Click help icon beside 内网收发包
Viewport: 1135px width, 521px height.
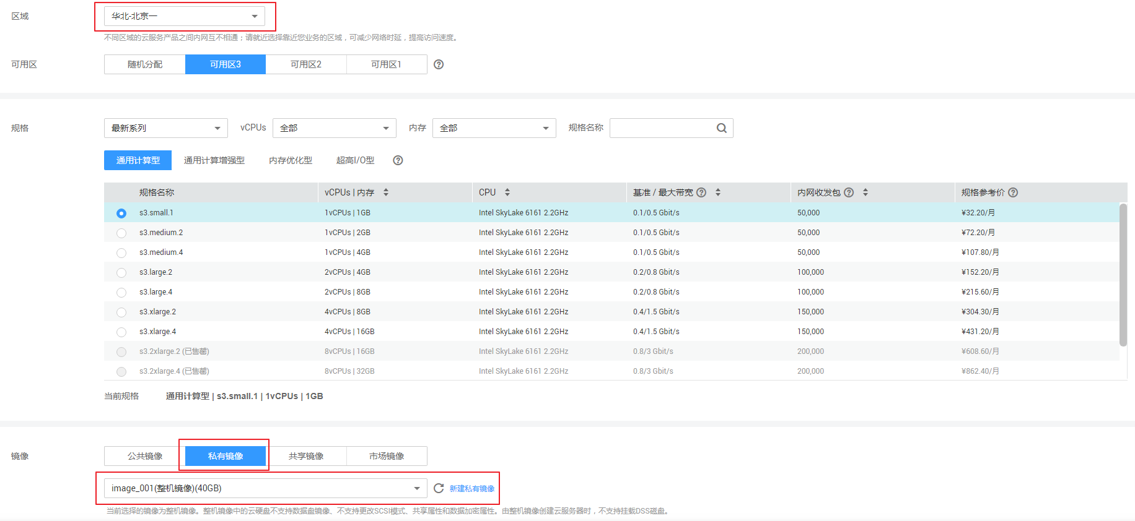849,192
